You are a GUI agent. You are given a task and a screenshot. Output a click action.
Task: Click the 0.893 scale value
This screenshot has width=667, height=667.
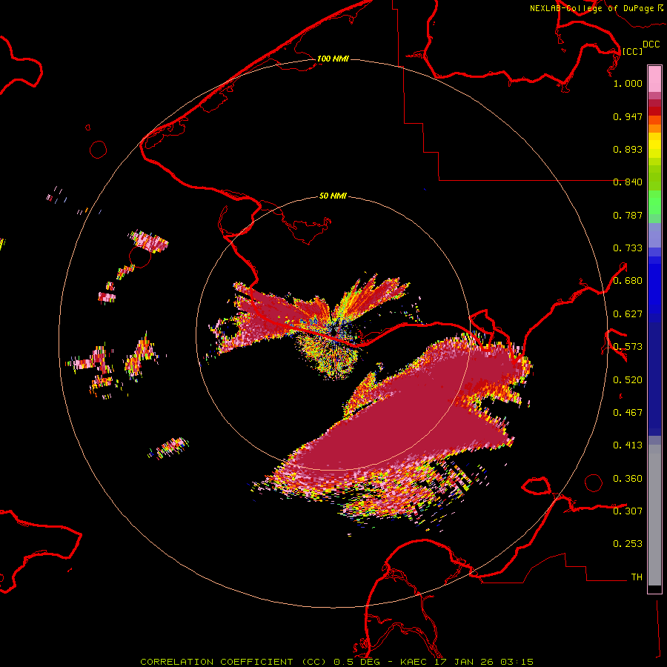coord(628,149)
